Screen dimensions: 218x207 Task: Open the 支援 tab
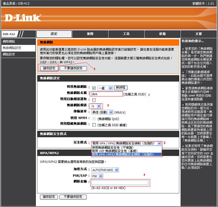[199, 34]
